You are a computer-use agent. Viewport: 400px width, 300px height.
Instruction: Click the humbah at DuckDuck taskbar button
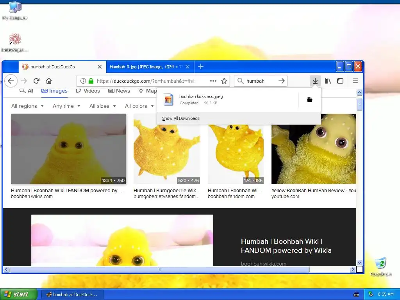pos(72,295)
